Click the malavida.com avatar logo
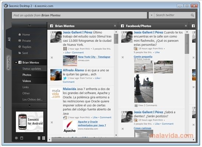Screen dimensions: 202x147 pyautogui.click(x=56, y=94)
